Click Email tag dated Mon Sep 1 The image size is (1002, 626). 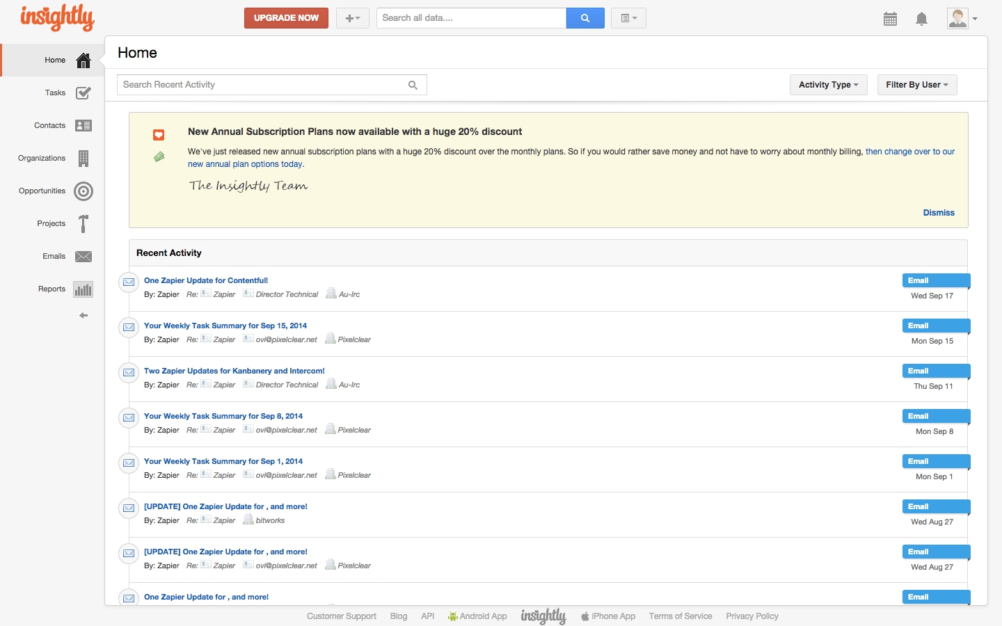point(935,462)
